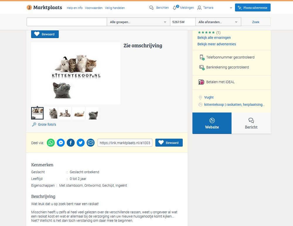Click the postcode field with 5261SW

point(183,22)
